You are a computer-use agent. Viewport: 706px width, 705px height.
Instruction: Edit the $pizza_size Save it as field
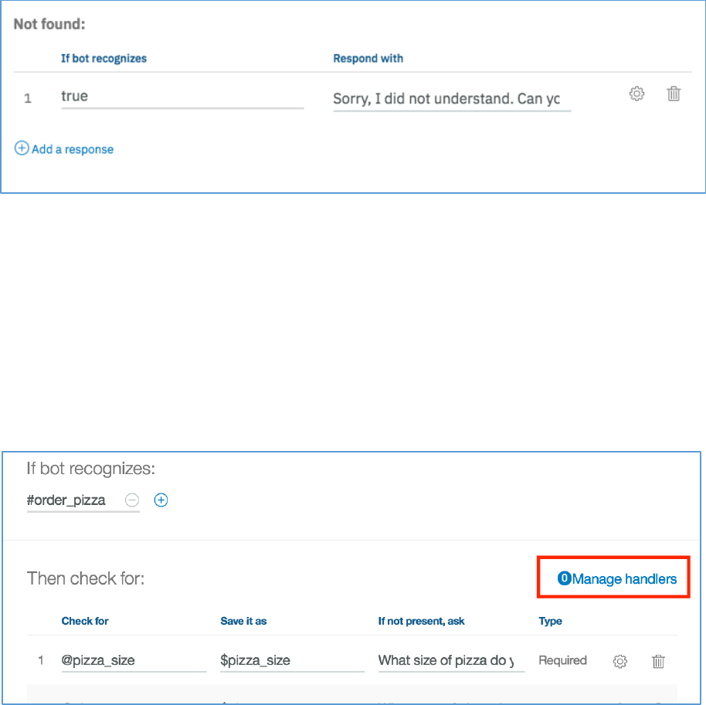point(291,661)
